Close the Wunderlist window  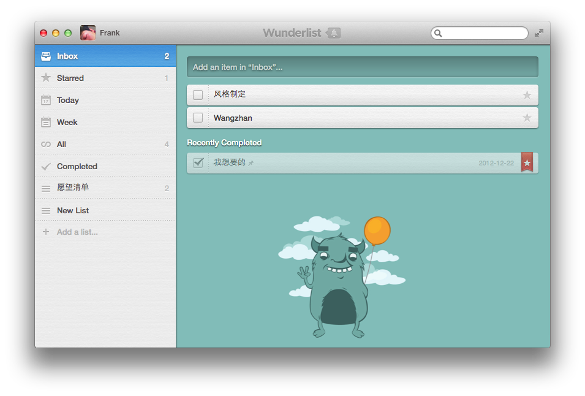click(43, 33)
